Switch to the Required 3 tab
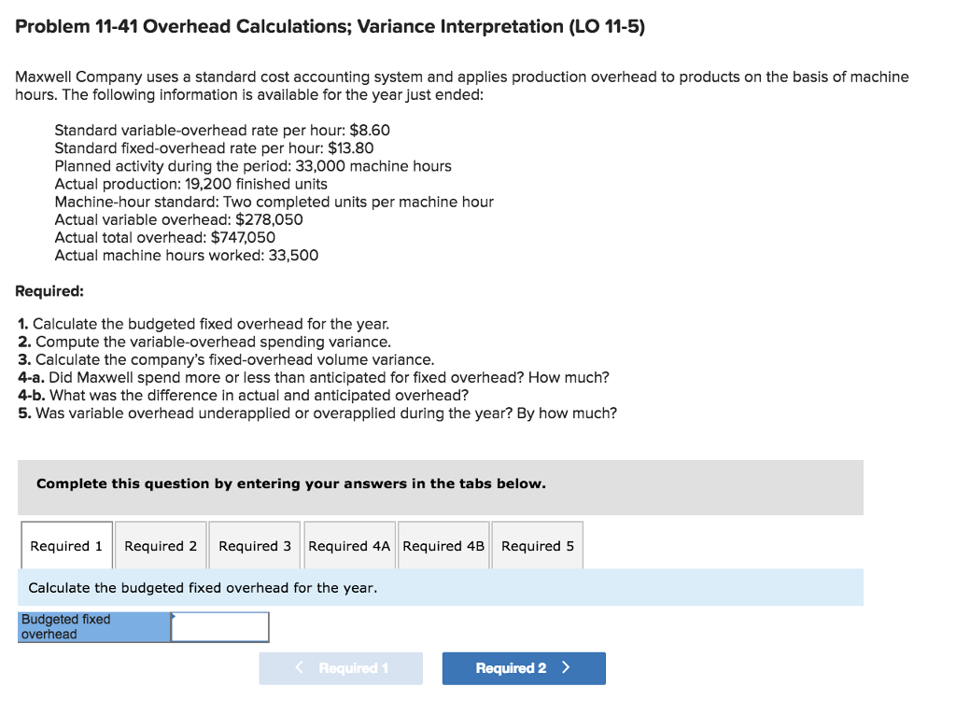Screen dimensions: 956x728 254,545
